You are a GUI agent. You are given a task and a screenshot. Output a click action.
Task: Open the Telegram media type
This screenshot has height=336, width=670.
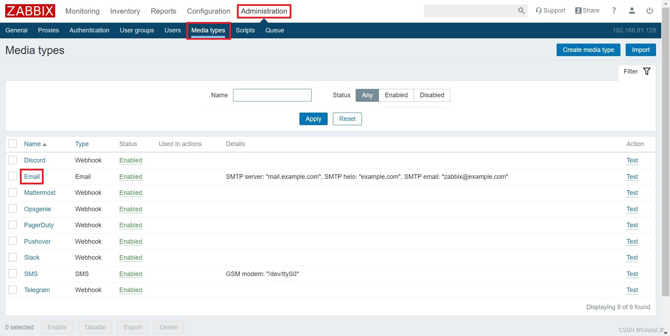(37, 290)
